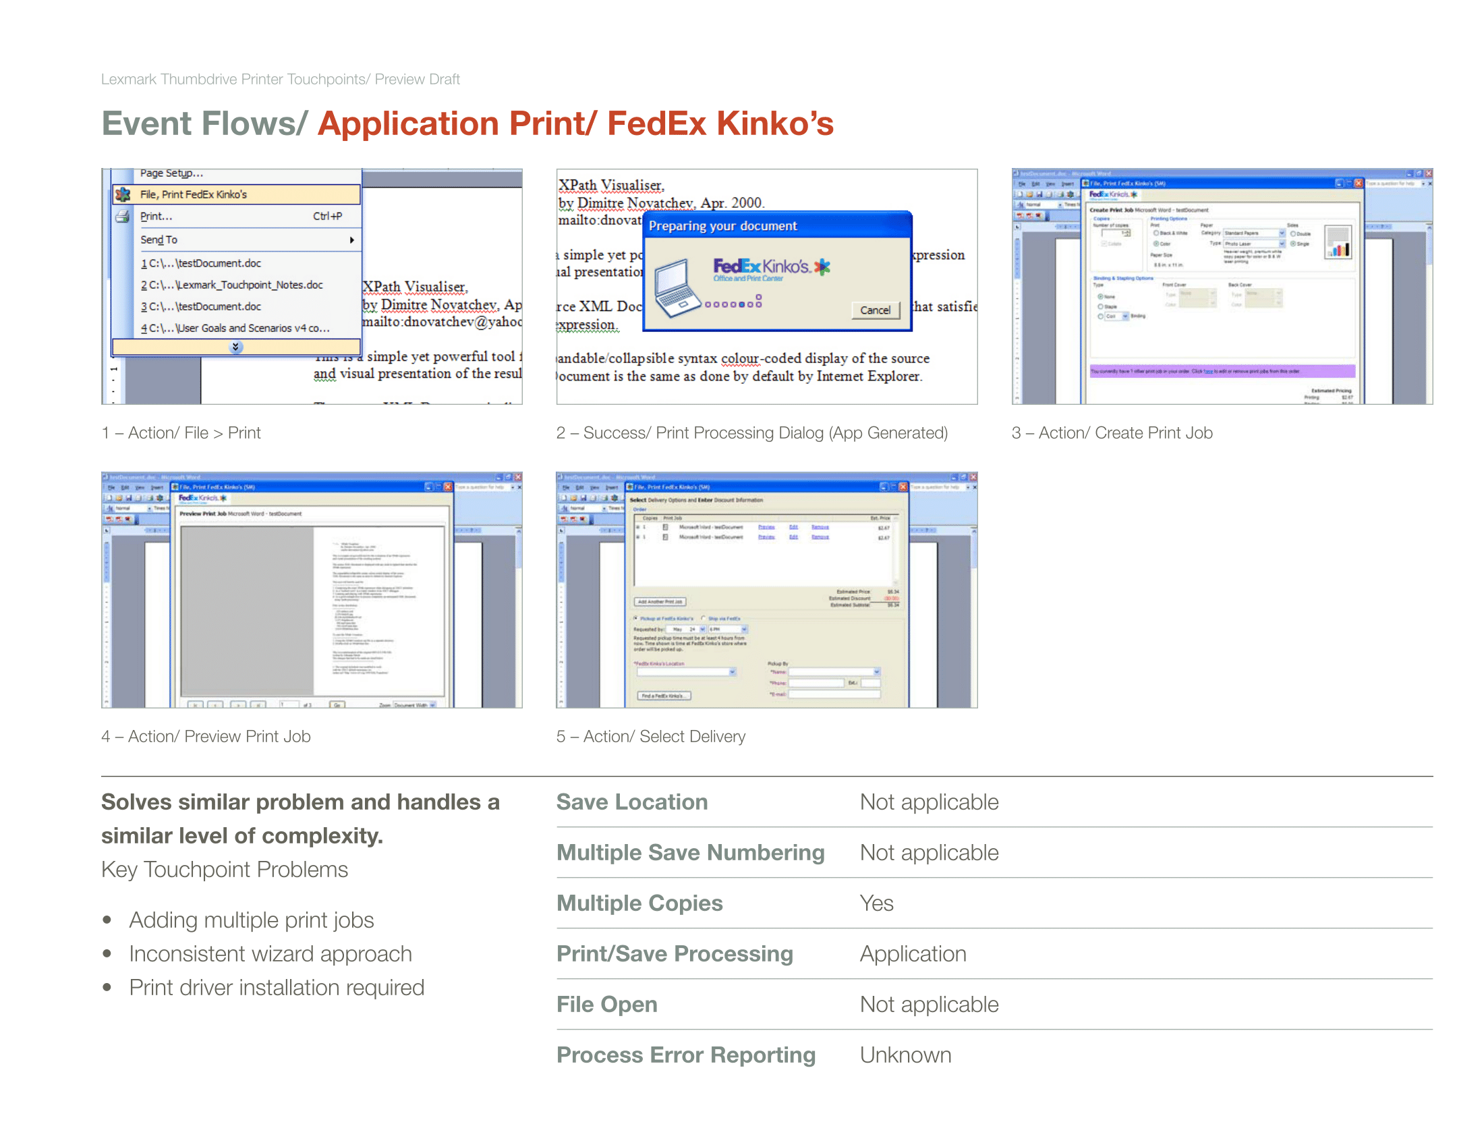
Task: Click the Pickup By E-mail field
Action: tap(834, 694)
